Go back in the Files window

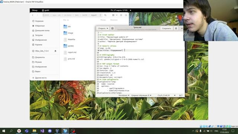click(x=33, y=15)
